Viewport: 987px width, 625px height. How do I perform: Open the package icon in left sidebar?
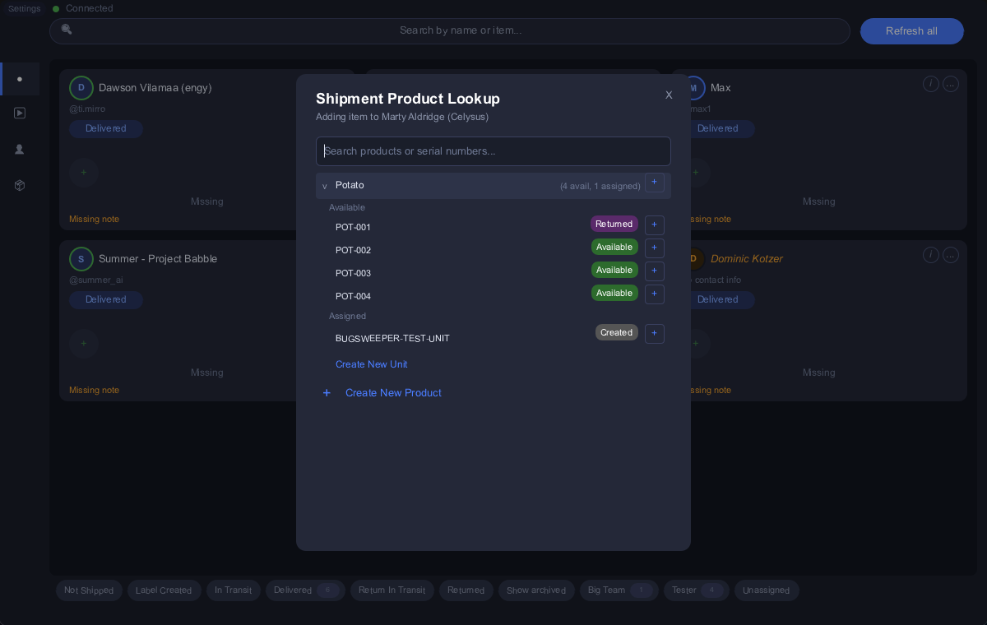tap(20, 185)
